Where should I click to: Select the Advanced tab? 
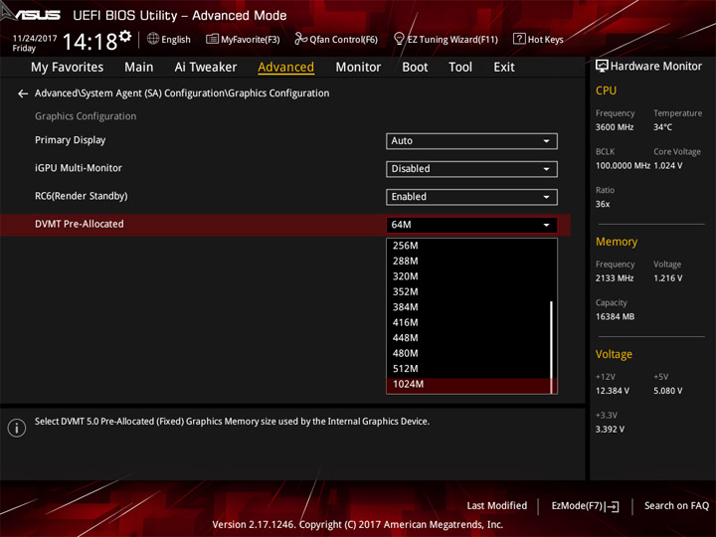tap(285, 68)
